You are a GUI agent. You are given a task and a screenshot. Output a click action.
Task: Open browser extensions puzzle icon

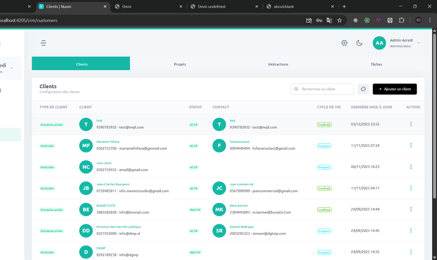pyautogui.click(x=401, y=20)
